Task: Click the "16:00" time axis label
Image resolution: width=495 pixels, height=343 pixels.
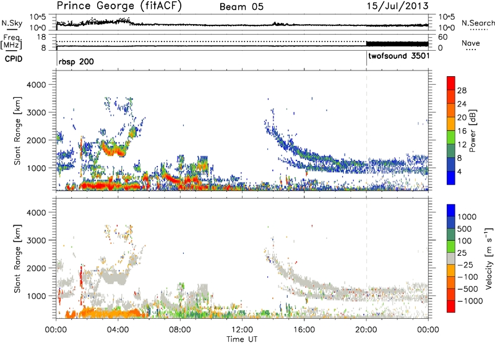Action: [x=304, y=330]
